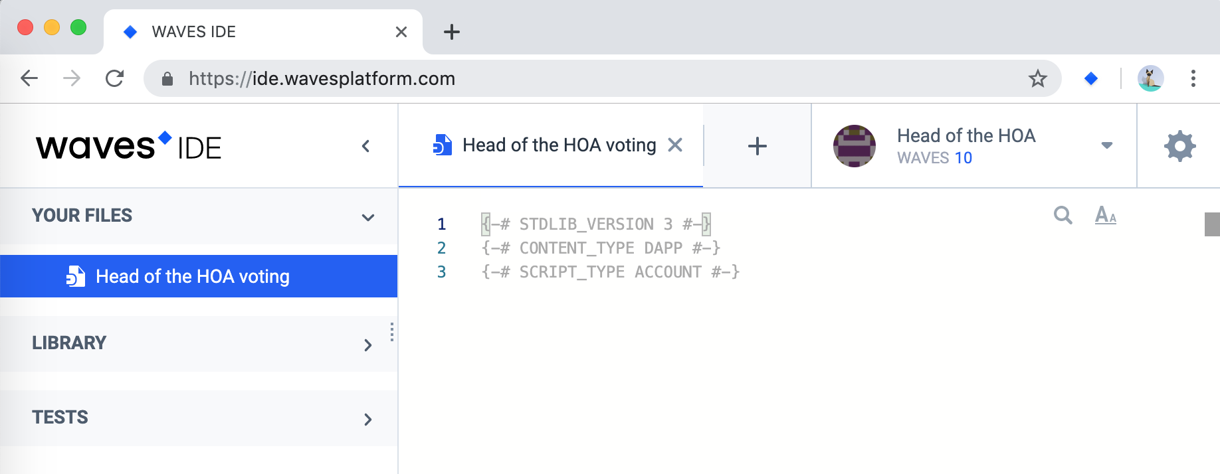This screenshot has height=474, width=1220.
Task: Open the account selector dropdown arrow
Action: click(1106, 145)
